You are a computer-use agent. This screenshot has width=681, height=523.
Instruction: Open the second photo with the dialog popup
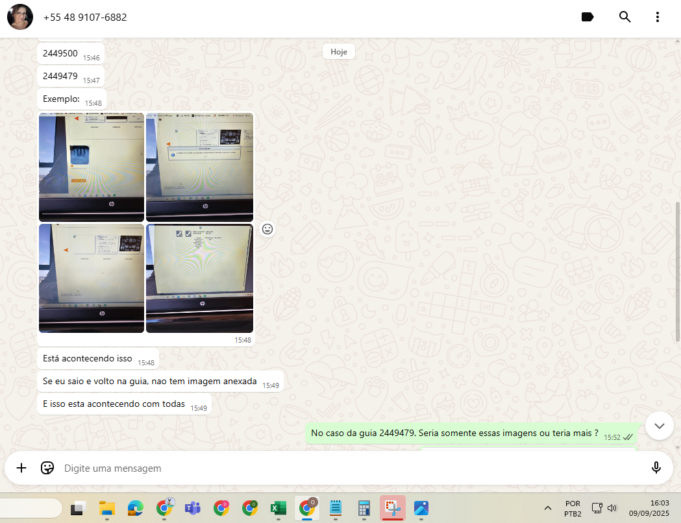coord(200,167)
